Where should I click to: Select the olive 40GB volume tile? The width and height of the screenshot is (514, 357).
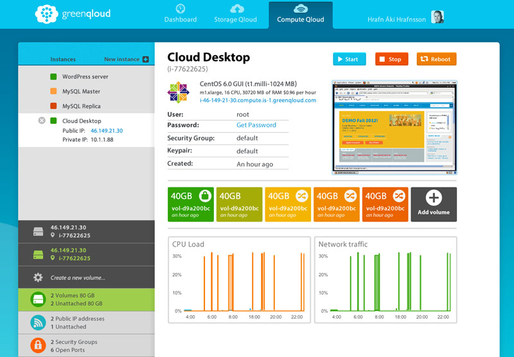(239, 204)
